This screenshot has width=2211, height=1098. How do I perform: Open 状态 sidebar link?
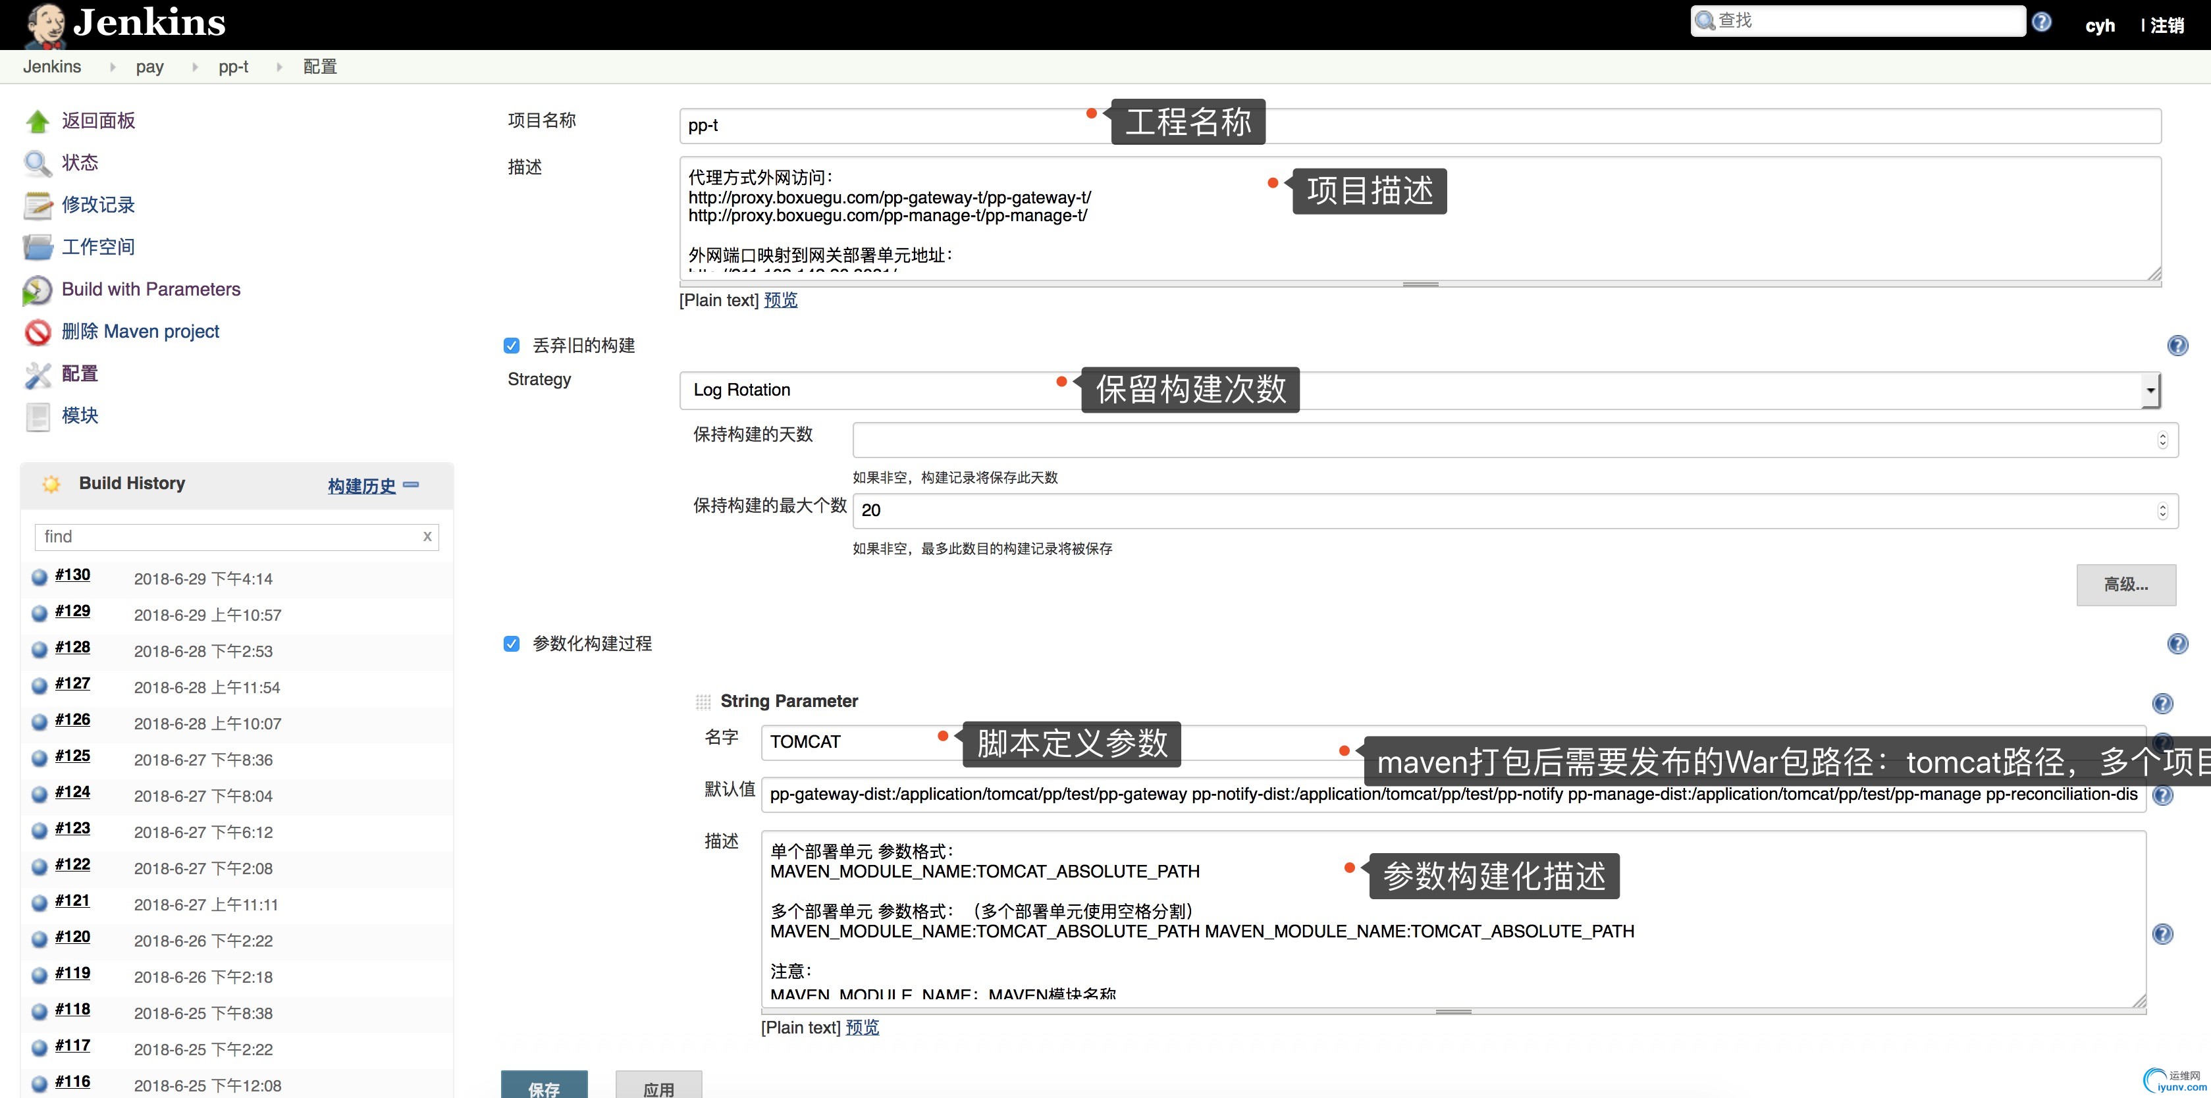80,163
